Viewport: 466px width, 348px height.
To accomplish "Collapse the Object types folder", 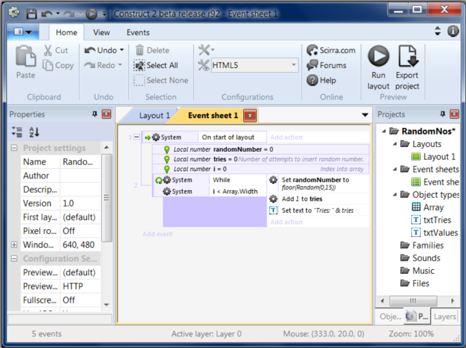I will click(x=395, y=195).
